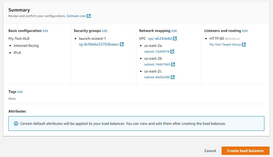Edit the Security groups section
The image size is (273, 157).
point(104,31)
